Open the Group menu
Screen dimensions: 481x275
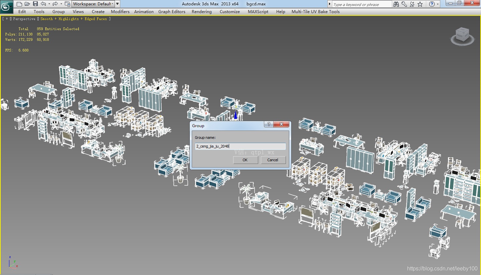[58, 11]
